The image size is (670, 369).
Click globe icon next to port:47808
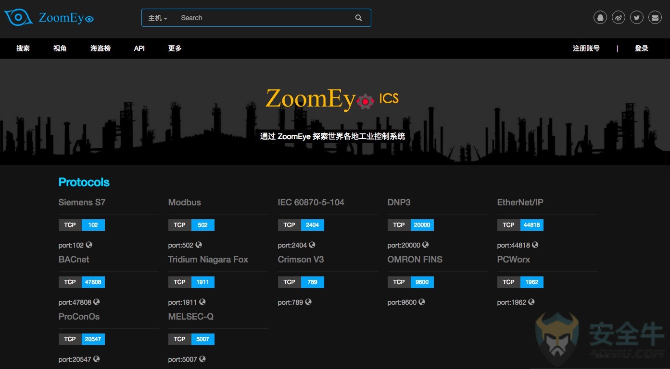click(97, 302)
